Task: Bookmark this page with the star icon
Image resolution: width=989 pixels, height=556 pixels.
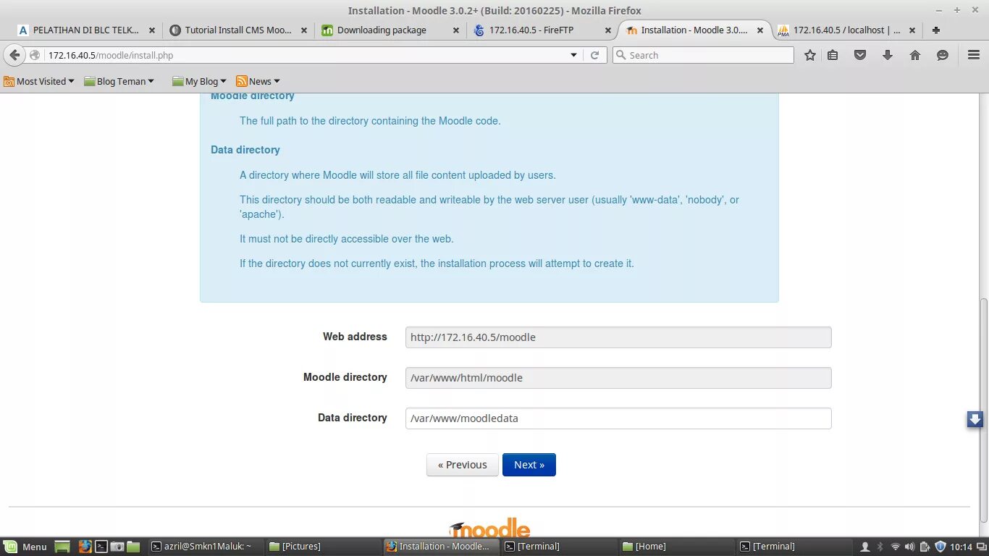Action: [x=810, y=55]
